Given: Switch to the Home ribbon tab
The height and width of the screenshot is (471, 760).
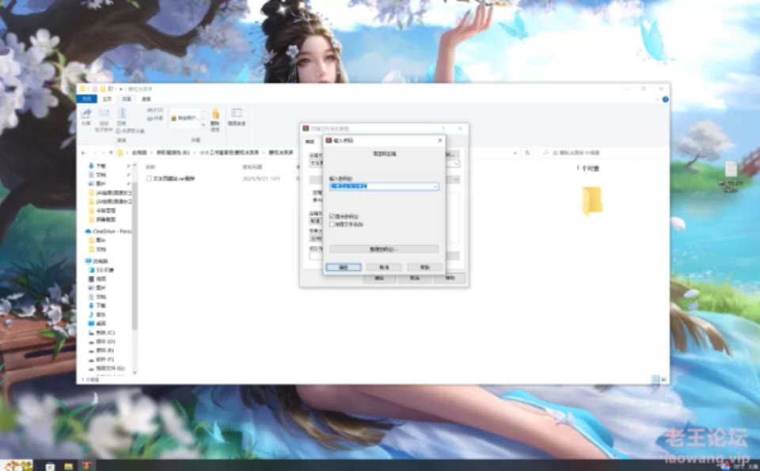Looking at the screenshot, I should click(x=107, y=99).
